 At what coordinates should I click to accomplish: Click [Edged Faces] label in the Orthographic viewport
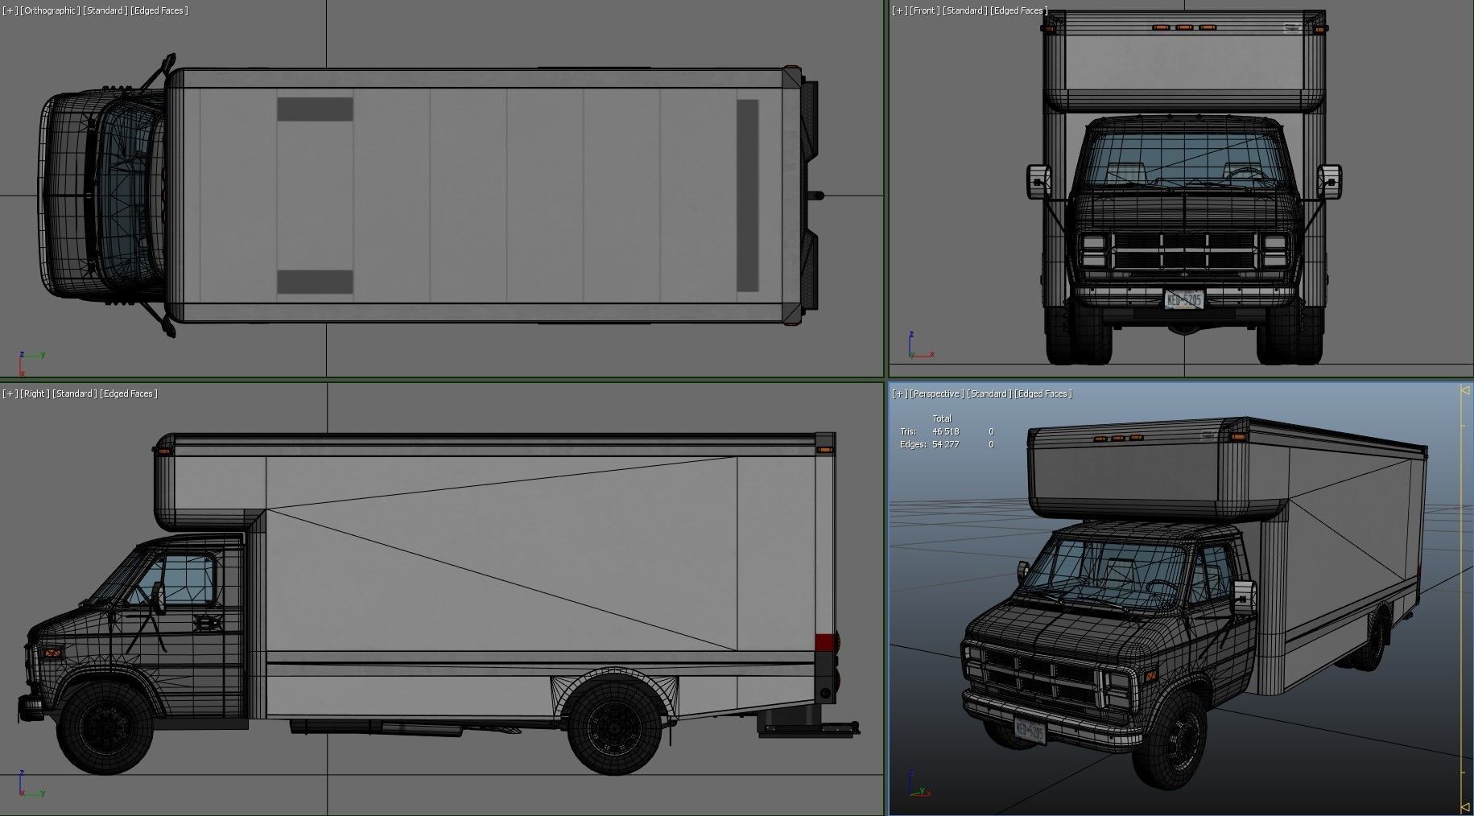point(159,10)
